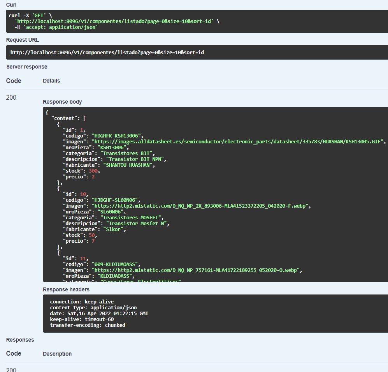Click the transfer-encoding: chunked header
Viewport: 388px width, 372px height.
pos(88,325)
